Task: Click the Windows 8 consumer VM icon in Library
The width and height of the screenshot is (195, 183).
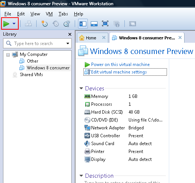Action: (22, 68)
